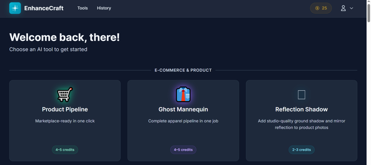Click 'Complete apparel pipeline in one job' text
The image size is (371, 165).
pyautogui.click(x=183, y=121)
